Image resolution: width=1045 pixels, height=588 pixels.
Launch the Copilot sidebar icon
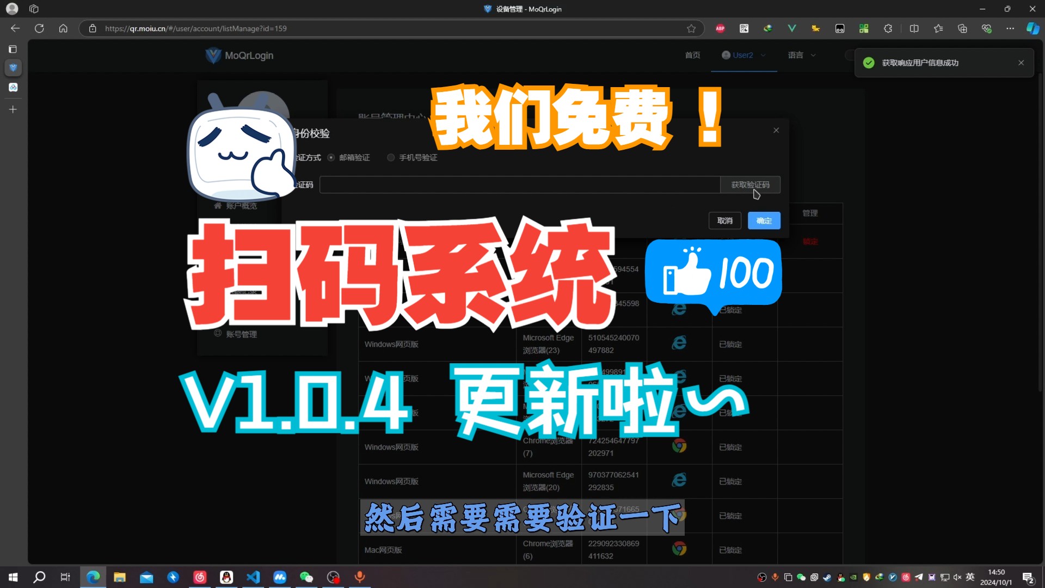pyautogui.click(x=1032, y=28)
